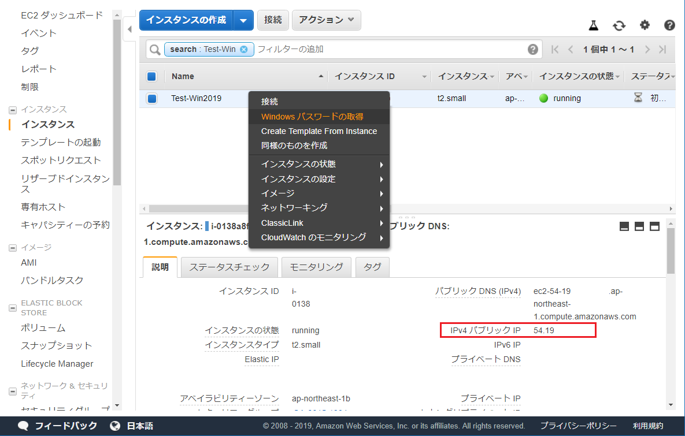Viewport: 685px width, 436px height.
Task: Expand the details pane to full height
Action: pos(654,226)
